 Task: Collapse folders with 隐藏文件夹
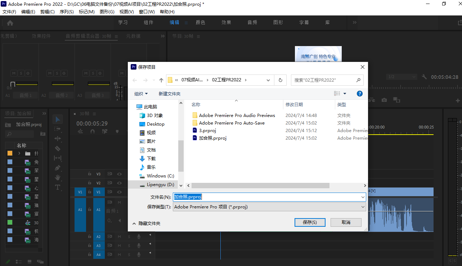point(146,223)
